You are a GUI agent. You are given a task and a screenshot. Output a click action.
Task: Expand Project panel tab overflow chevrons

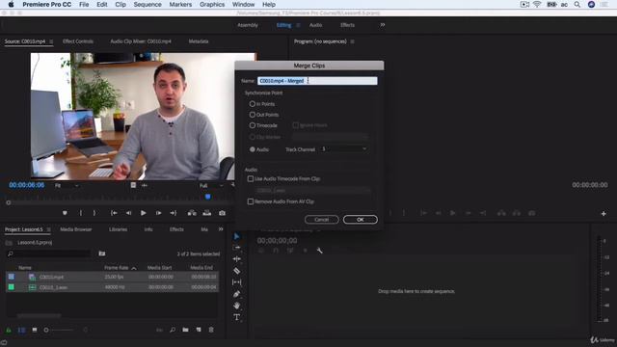coord(221,229)
